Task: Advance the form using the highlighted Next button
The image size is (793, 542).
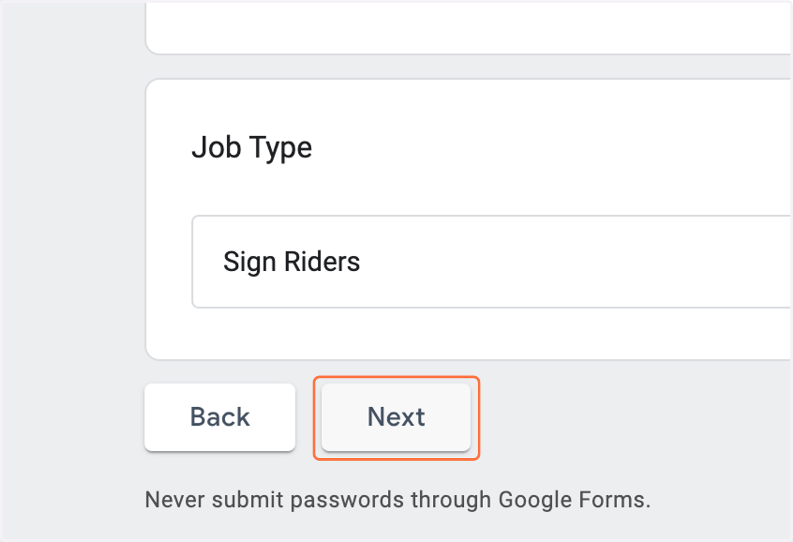Action: pos(396,417)
